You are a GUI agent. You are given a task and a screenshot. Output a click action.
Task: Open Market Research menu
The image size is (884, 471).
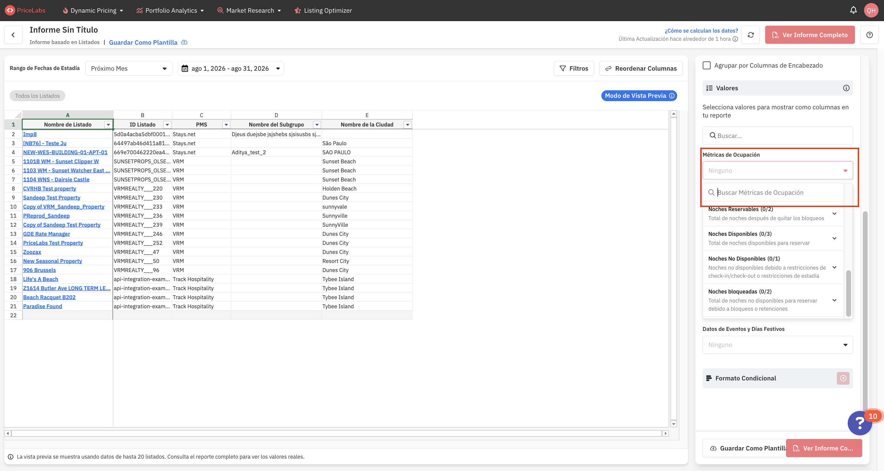coord(249,10)
